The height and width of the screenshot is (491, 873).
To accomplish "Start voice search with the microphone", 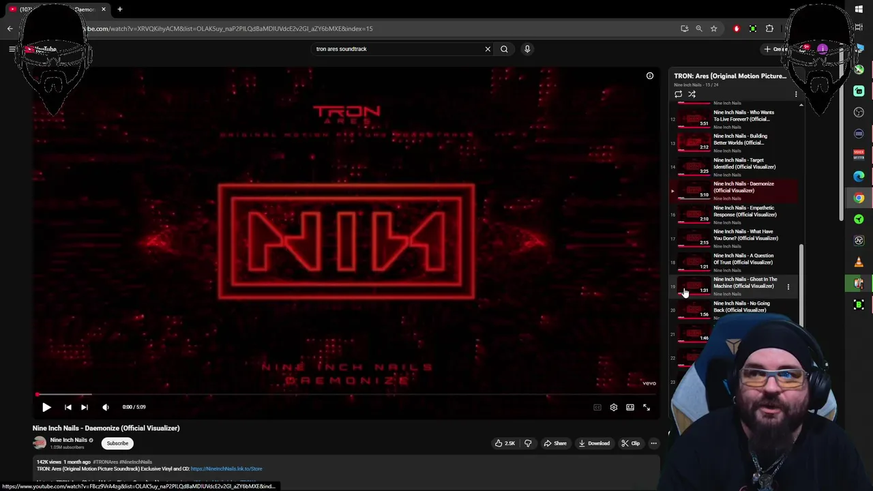I will click(x=527, y=49).
